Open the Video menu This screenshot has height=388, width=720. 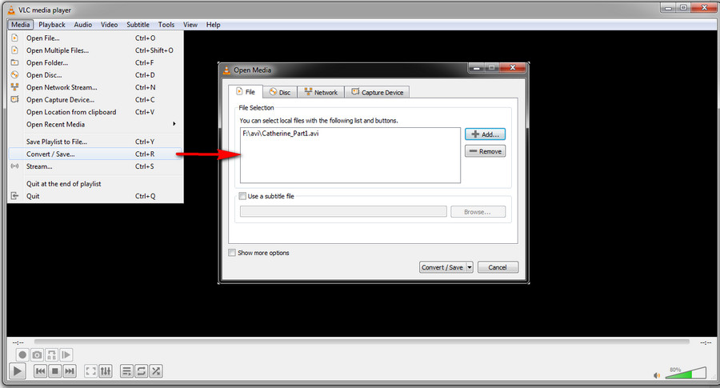(x=110, y=24)
